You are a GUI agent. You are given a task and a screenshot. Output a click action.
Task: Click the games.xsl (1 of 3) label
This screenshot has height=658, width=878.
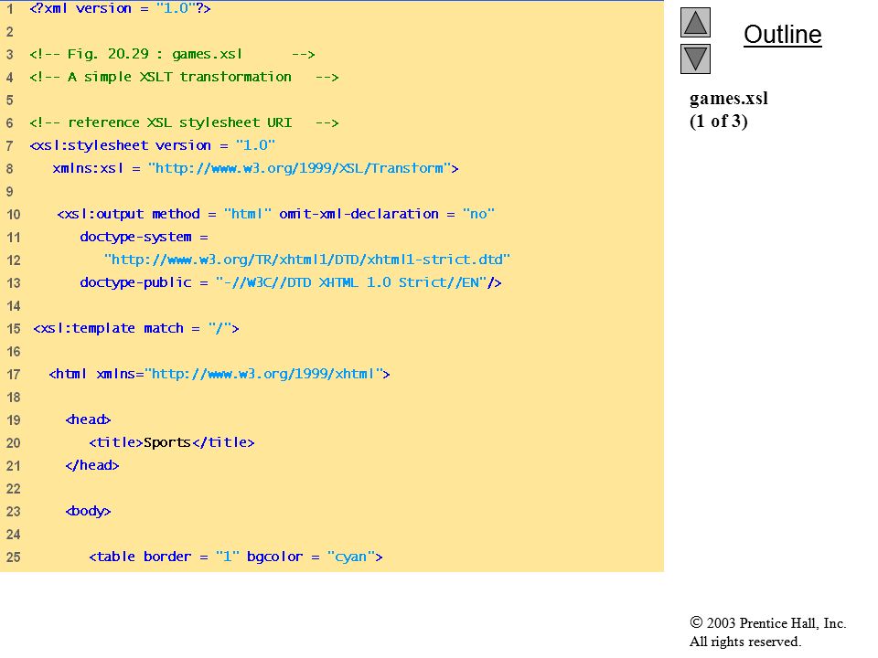click(x=729, y=110)
